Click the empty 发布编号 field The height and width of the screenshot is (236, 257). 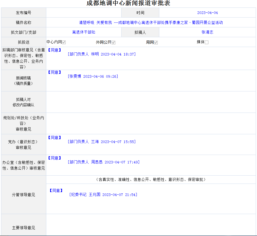tap(84, 13)
